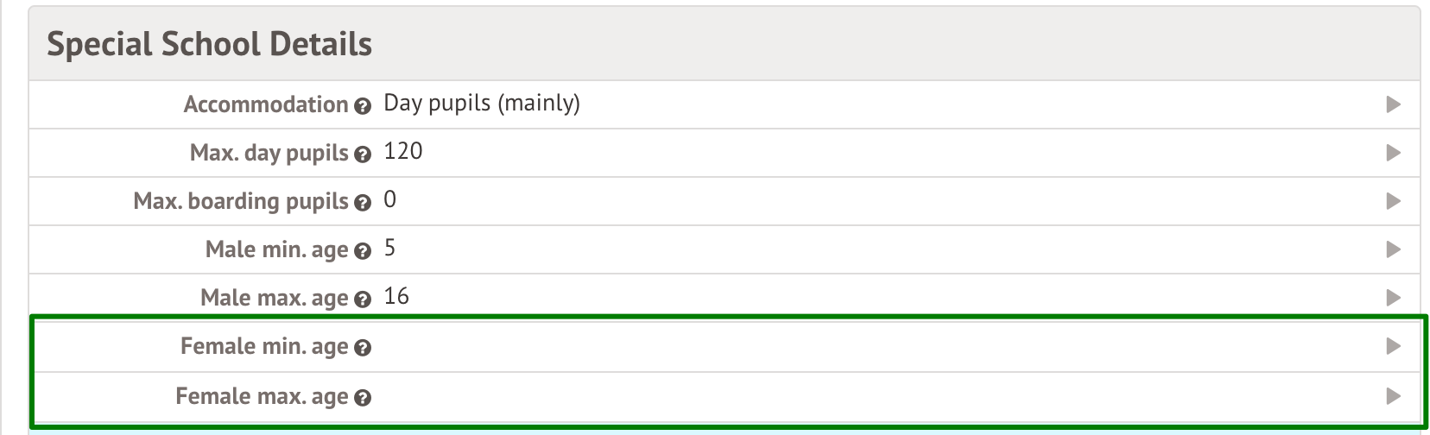1430x435 pixels.
Task: Expand the Accommodation row arrow
Action: pos(1393,104)
